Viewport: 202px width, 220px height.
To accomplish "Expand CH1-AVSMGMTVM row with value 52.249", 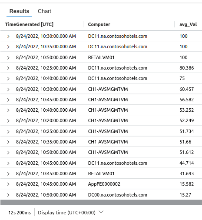I will click(8, 120).
